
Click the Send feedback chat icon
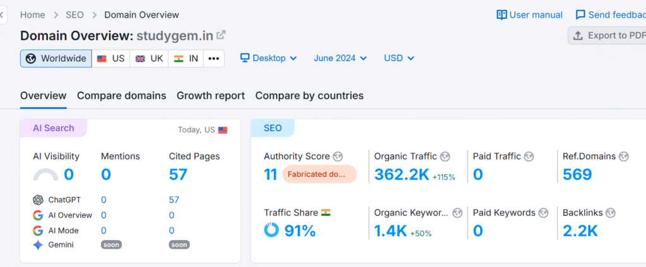pos(580,15)
